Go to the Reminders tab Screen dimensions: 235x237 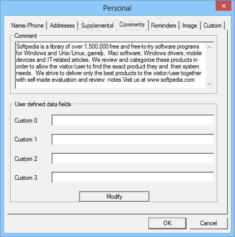164,26
